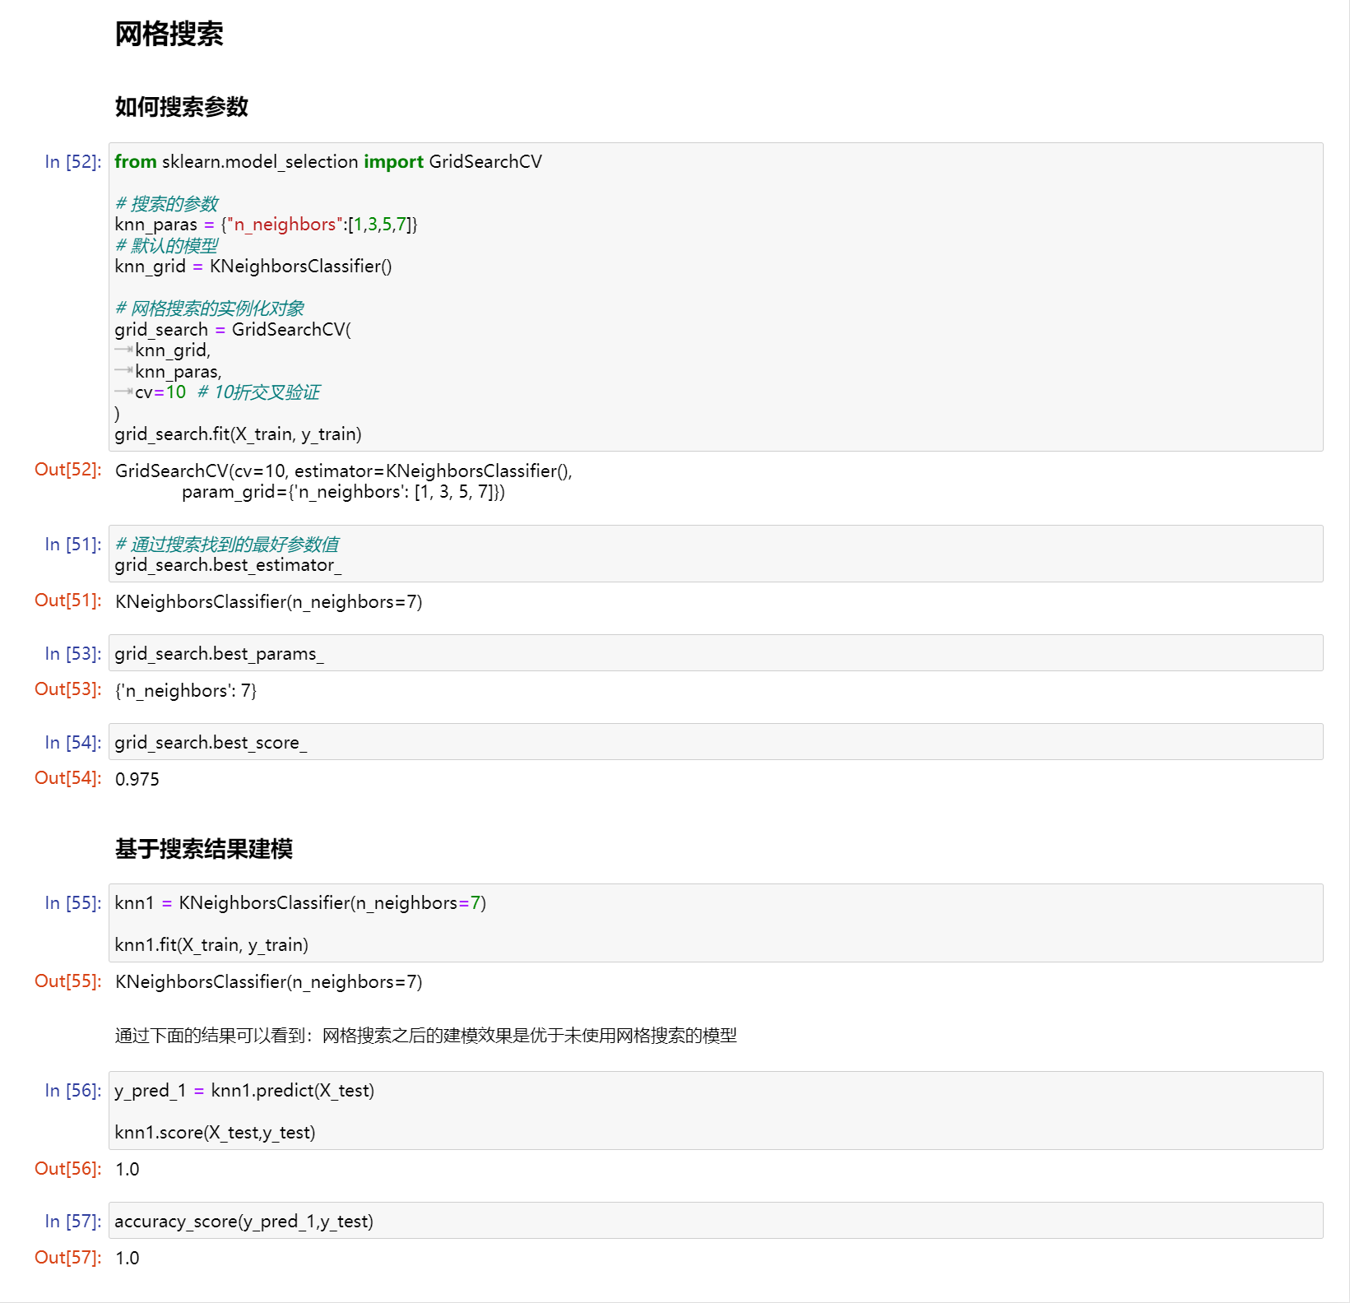Click the indented knn_paras, argument line

click(179, 371)
